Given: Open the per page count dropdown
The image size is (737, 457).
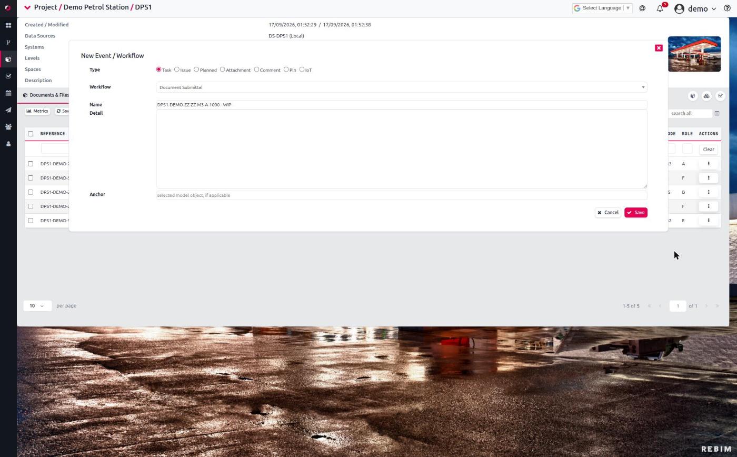Looking at the screenshot, I should coord(37,306).
